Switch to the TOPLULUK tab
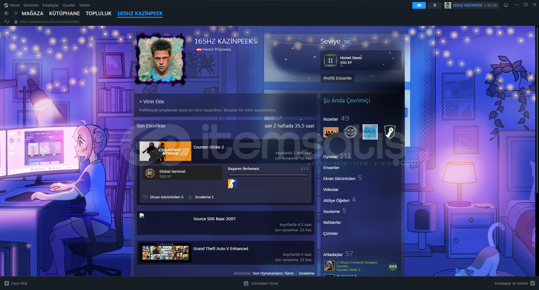 click(99, 13)
